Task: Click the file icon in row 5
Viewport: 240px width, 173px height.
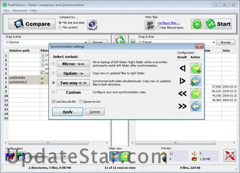Action: coord(42,73)
